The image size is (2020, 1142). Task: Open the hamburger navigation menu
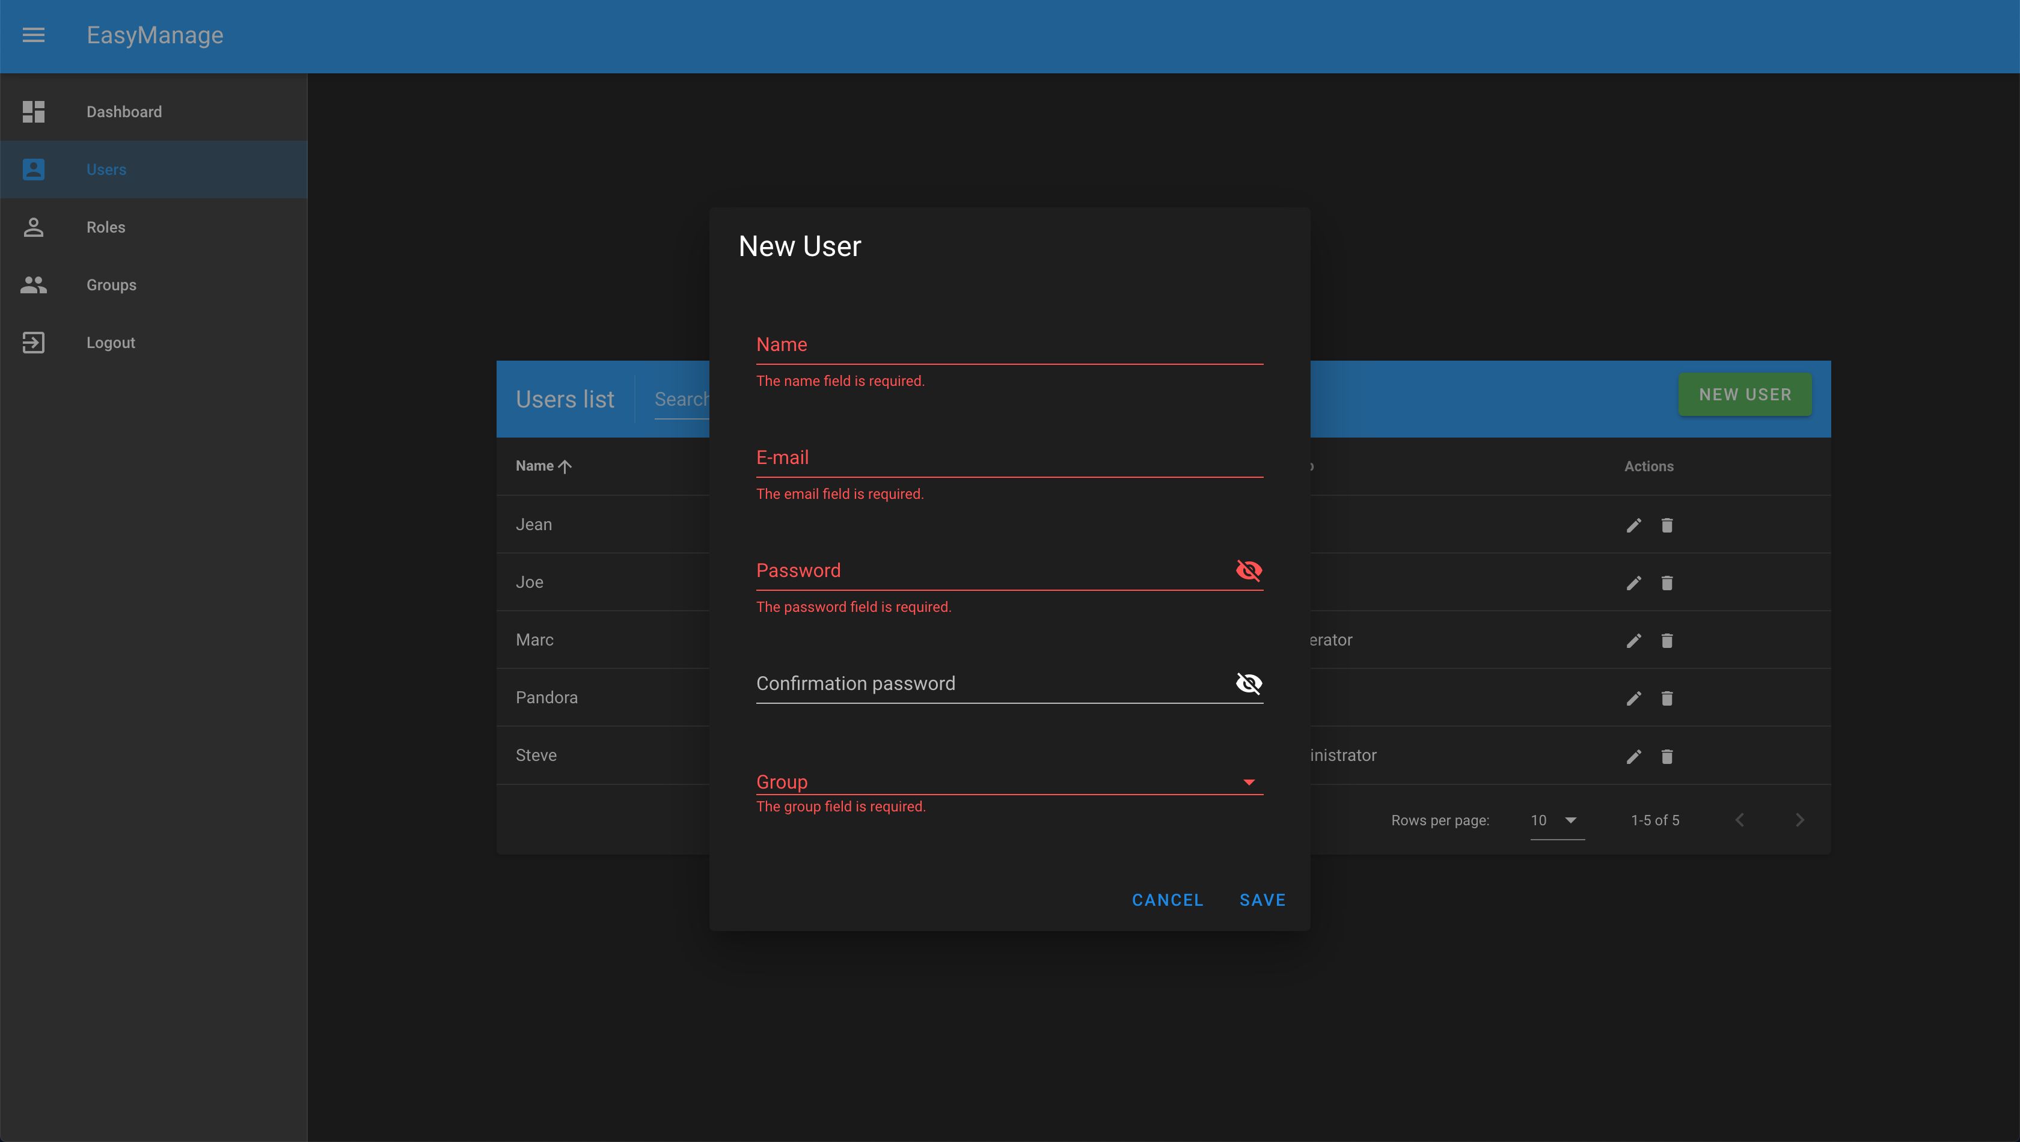pyautogui.click(x=33, y=35)
